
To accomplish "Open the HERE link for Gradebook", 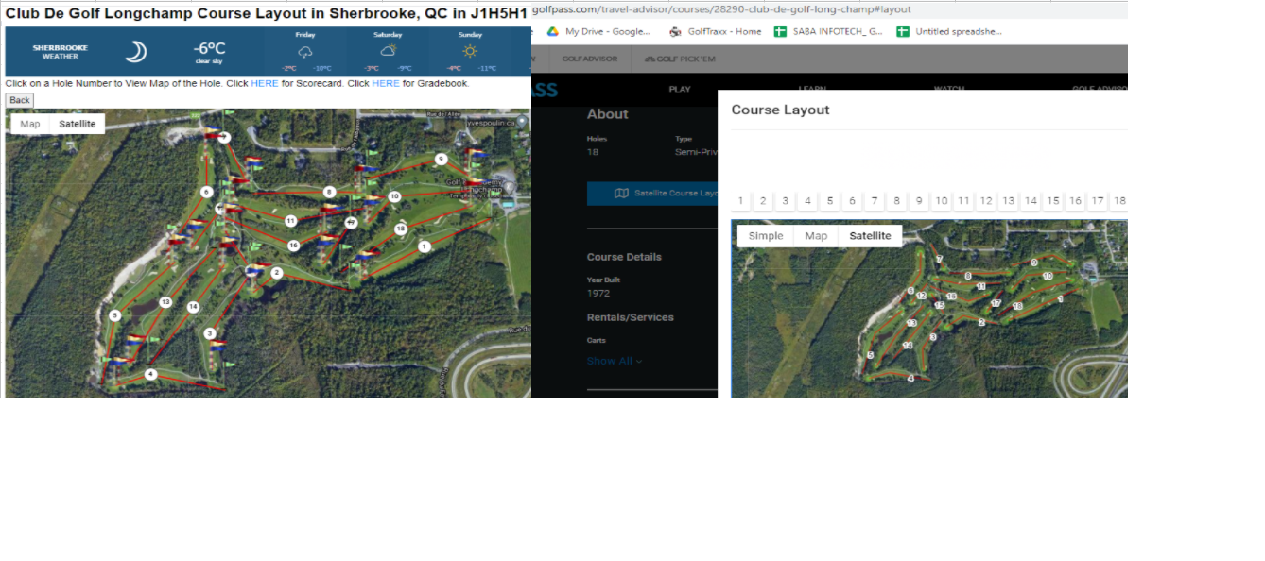I will click(386, 83).
